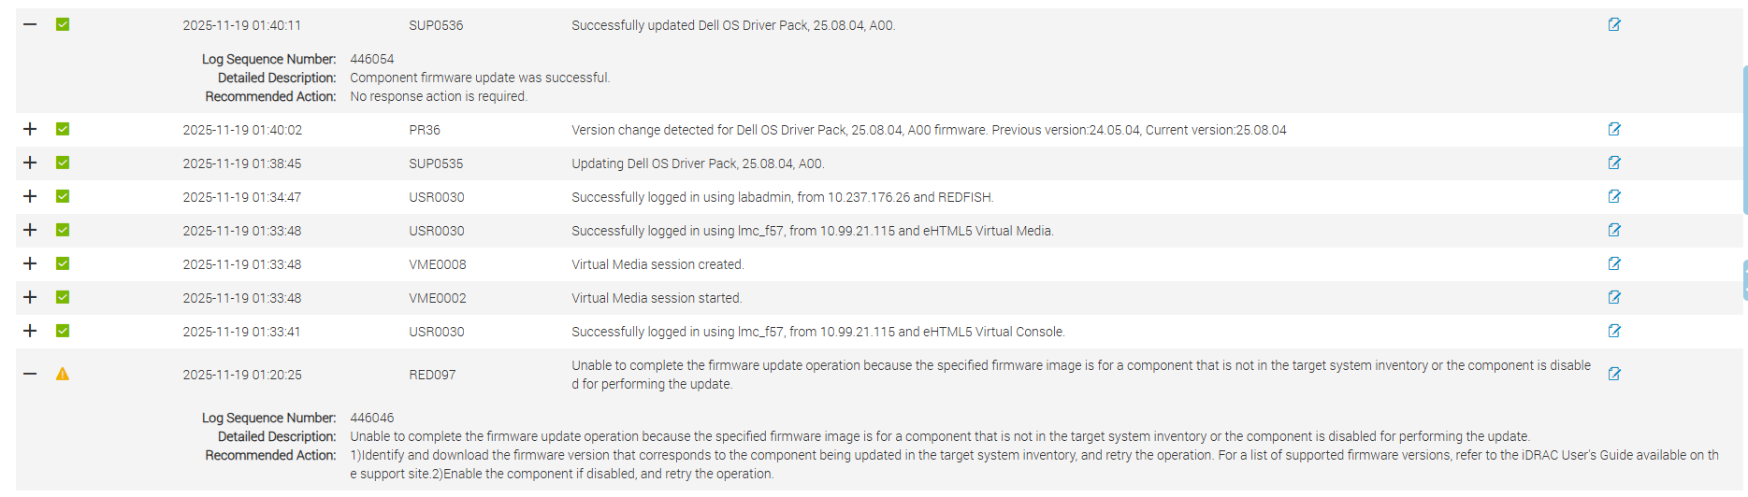Edit comment on PR36 version change entry
The image size is (1748, 497).
point(1614,130)
